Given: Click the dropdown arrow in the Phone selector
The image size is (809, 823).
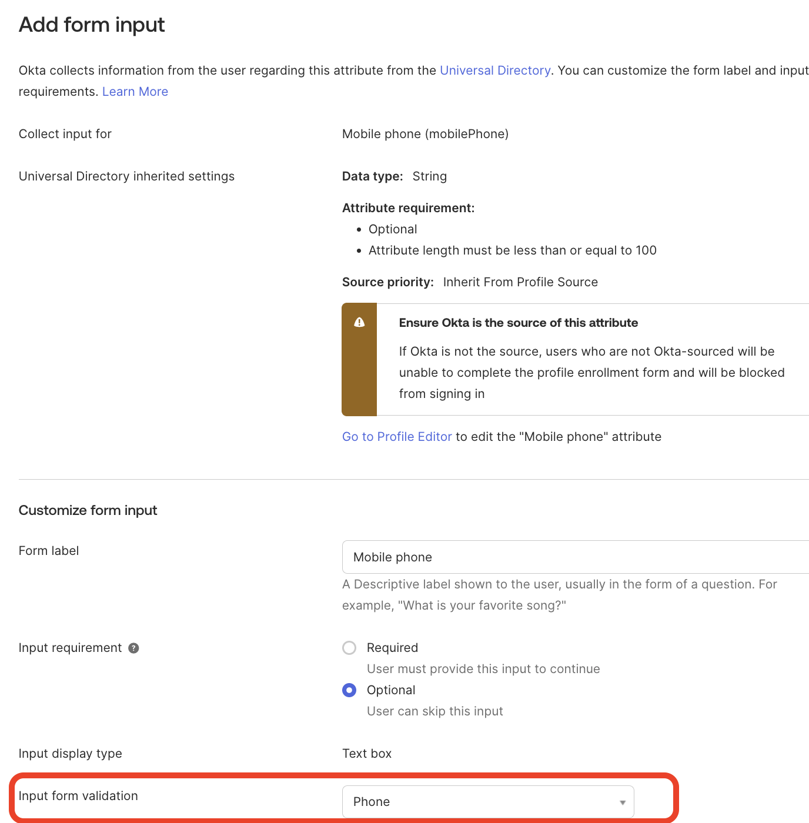Looking at the screenshot, I should point(622,802).
